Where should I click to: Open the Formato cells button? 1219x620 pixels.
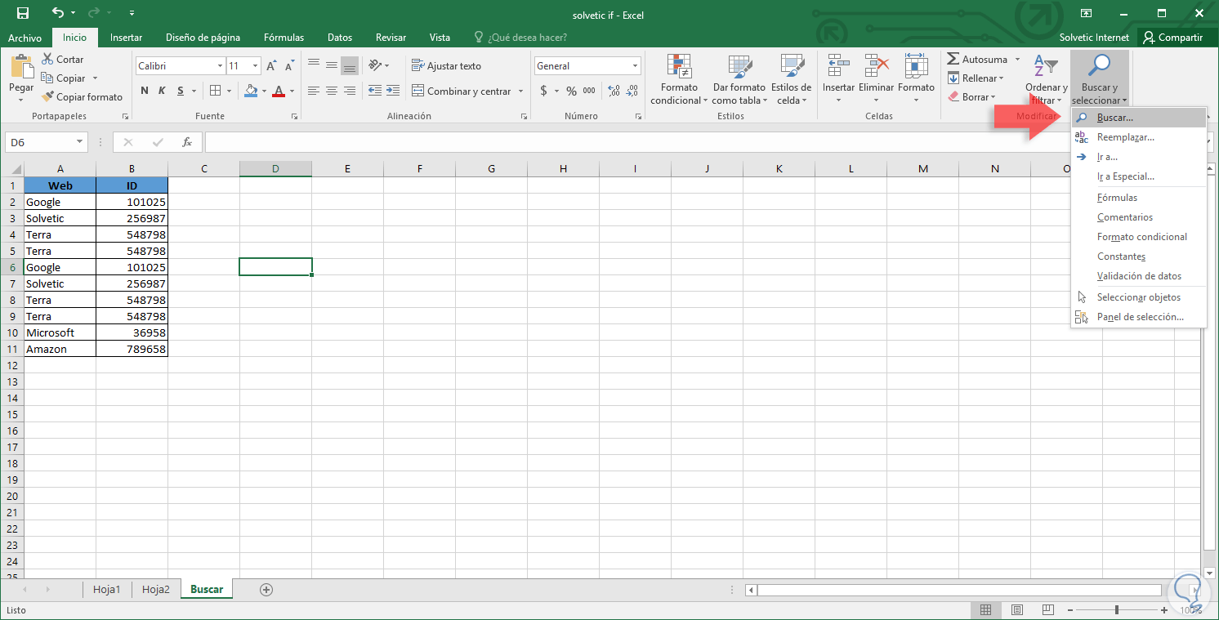tap(916, 79)
